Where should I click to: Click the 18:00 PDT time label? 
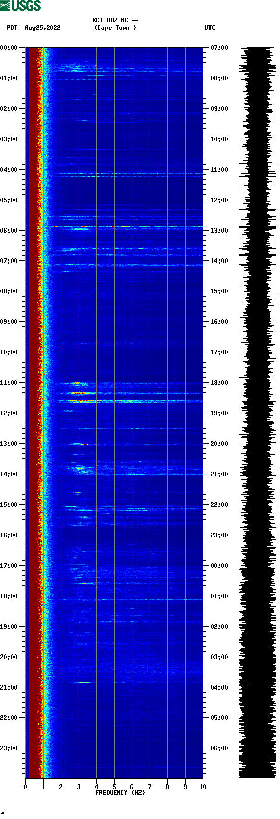point(9,596)
